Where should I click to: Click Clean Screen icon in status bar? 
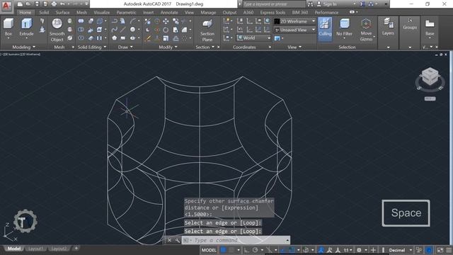pos(440,250)
